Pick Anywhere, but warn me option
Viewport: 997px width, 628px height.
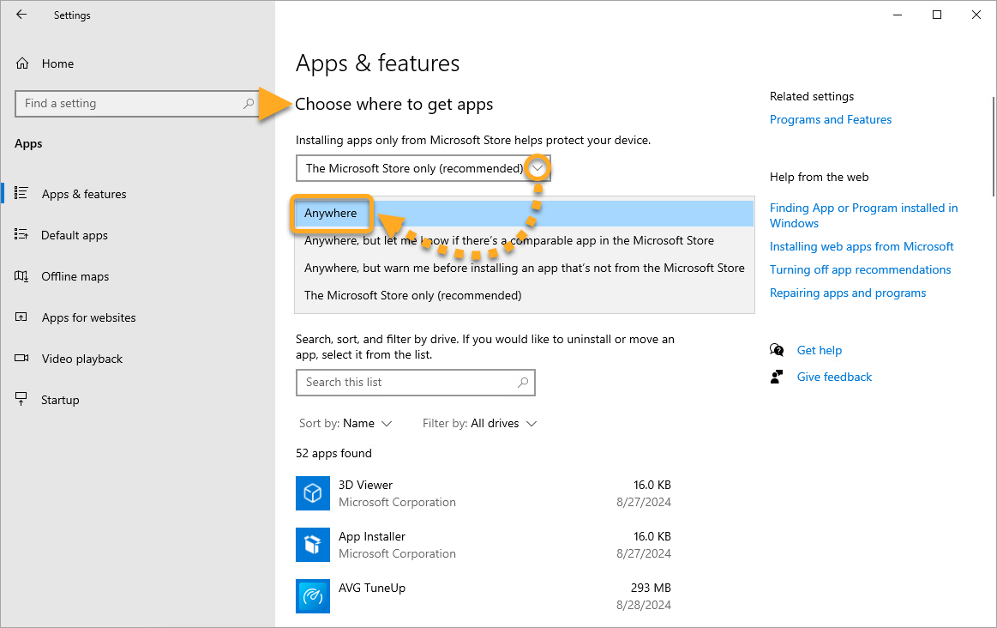[x=524, y=268]
